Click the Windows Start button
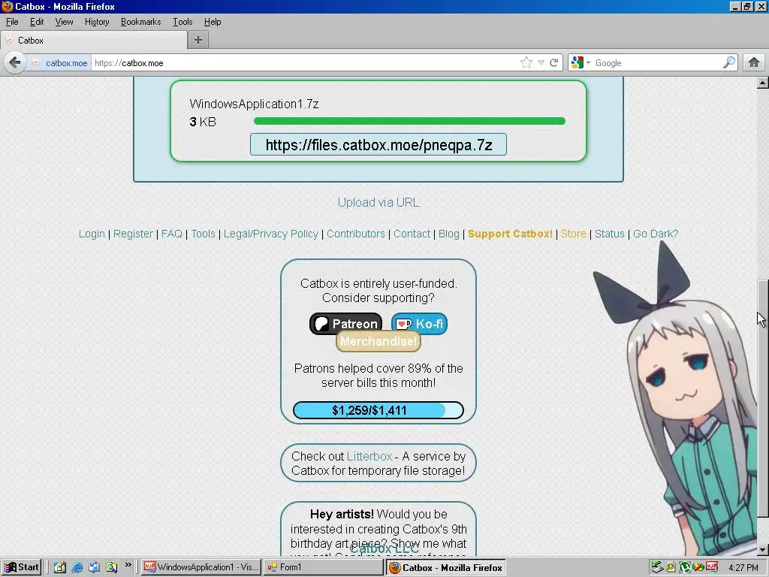 pyautogui.click(x=21, y=567)
